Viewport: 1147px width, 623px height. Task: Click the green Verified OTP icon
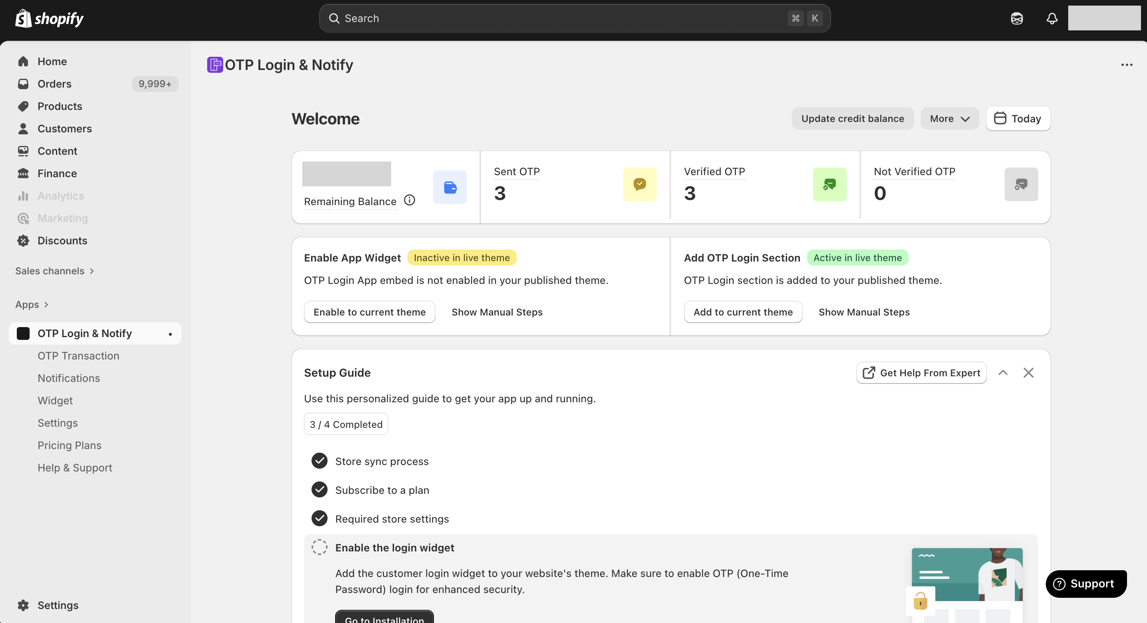point(829,184)
